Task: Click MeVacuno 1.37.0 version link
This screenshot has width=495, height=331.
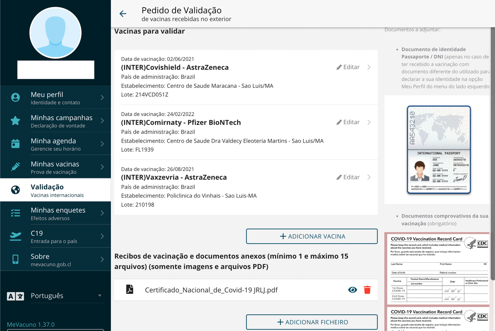Action: [x=30, y=325]
